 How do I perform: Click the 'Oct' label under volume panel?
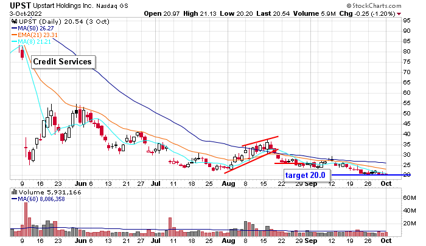tap(386, 241)
